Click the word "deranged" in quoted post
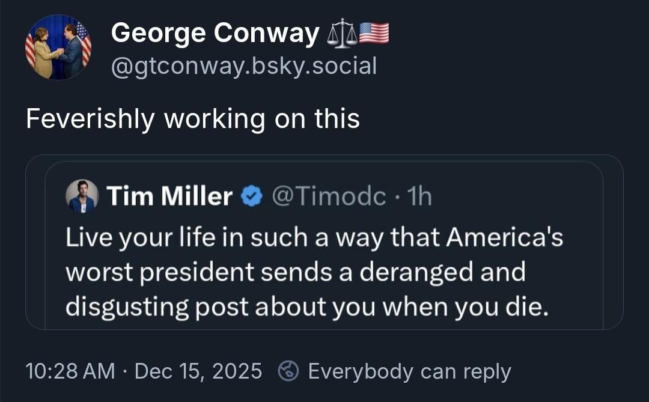This screenshot has height=402, width=649. (x=413, y=272)
